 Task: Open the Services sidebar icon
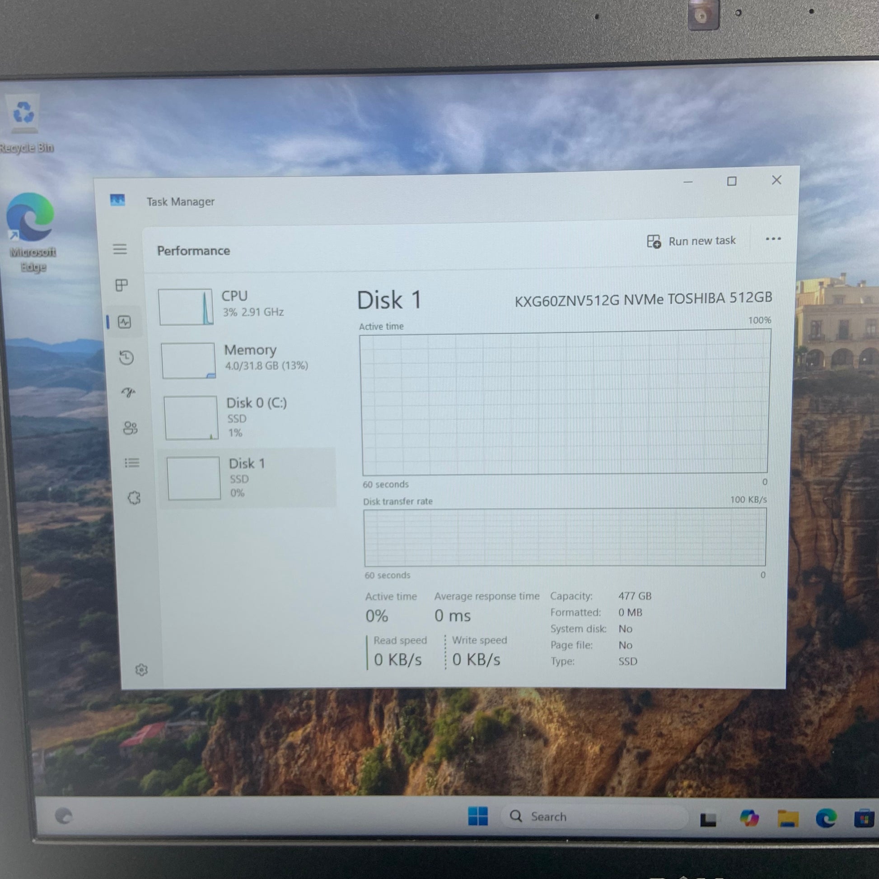[134, 498]
